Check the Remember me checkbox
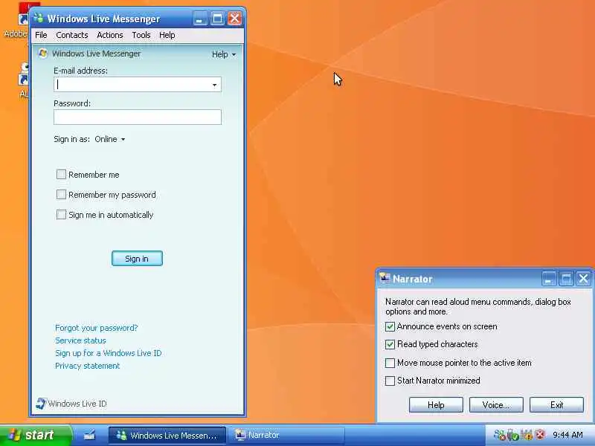This screenshot has height=446, width=595. point(61,175)
